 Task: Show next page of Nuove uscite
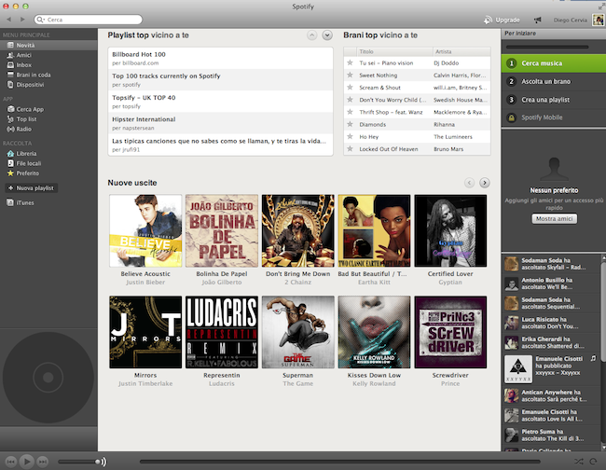point(485,183)
